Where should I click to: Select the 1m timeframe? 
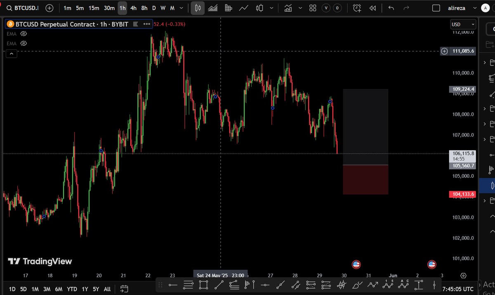click(67, 8)
